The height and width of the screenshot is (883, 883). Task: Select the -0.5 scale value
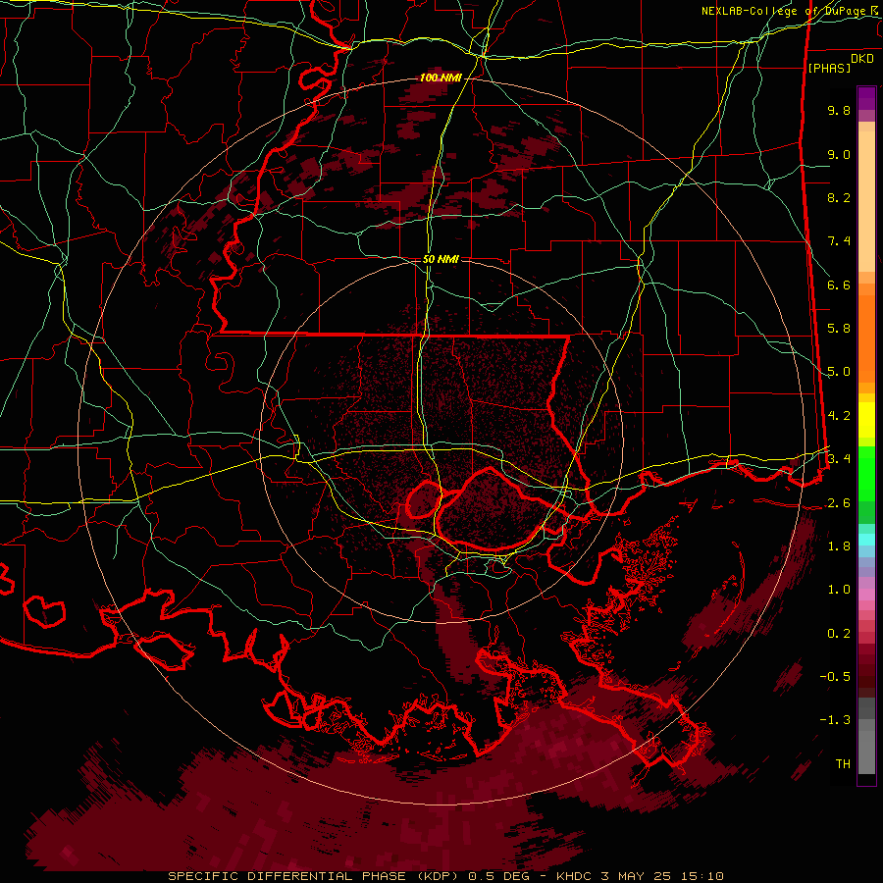[835, 676]
